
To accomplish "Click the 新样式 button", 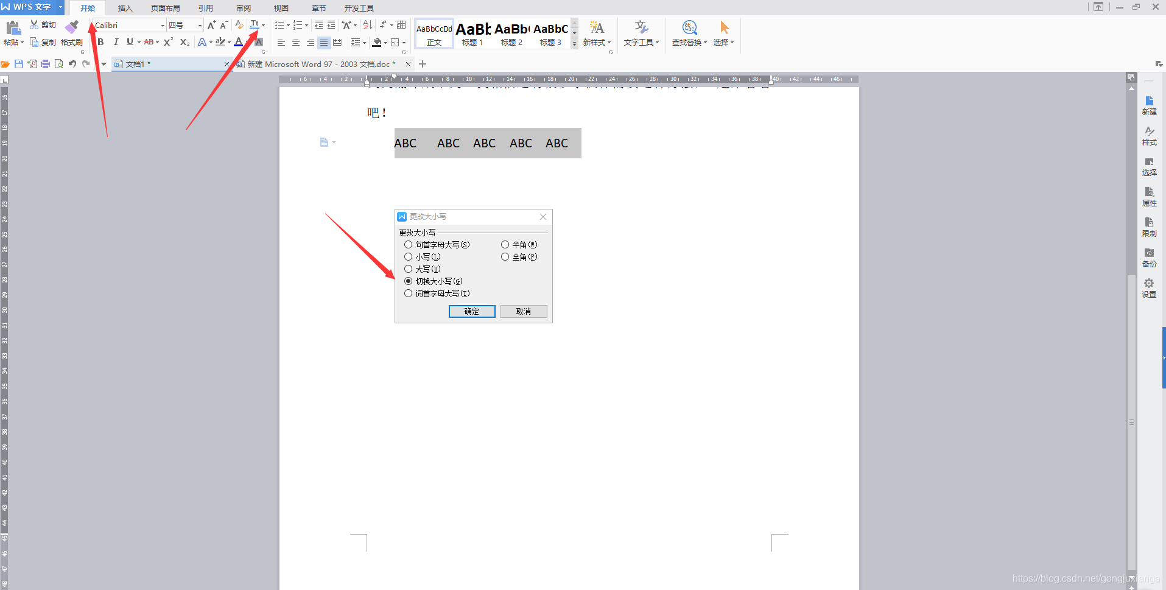I will tap(597, 33).
